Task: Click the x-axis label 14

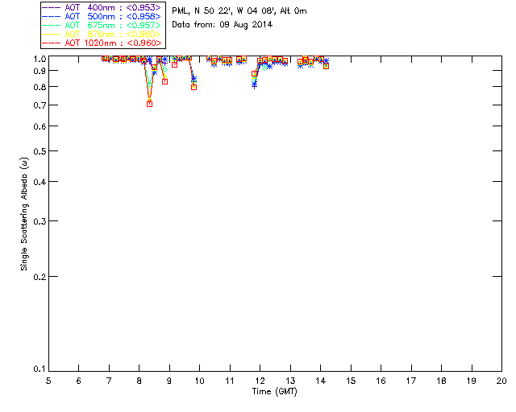Action: (321, 381)
